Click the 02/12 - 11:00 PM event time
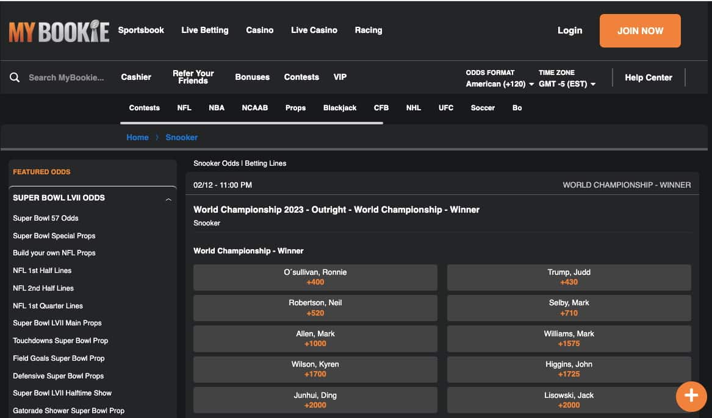 tap(223, 185)
